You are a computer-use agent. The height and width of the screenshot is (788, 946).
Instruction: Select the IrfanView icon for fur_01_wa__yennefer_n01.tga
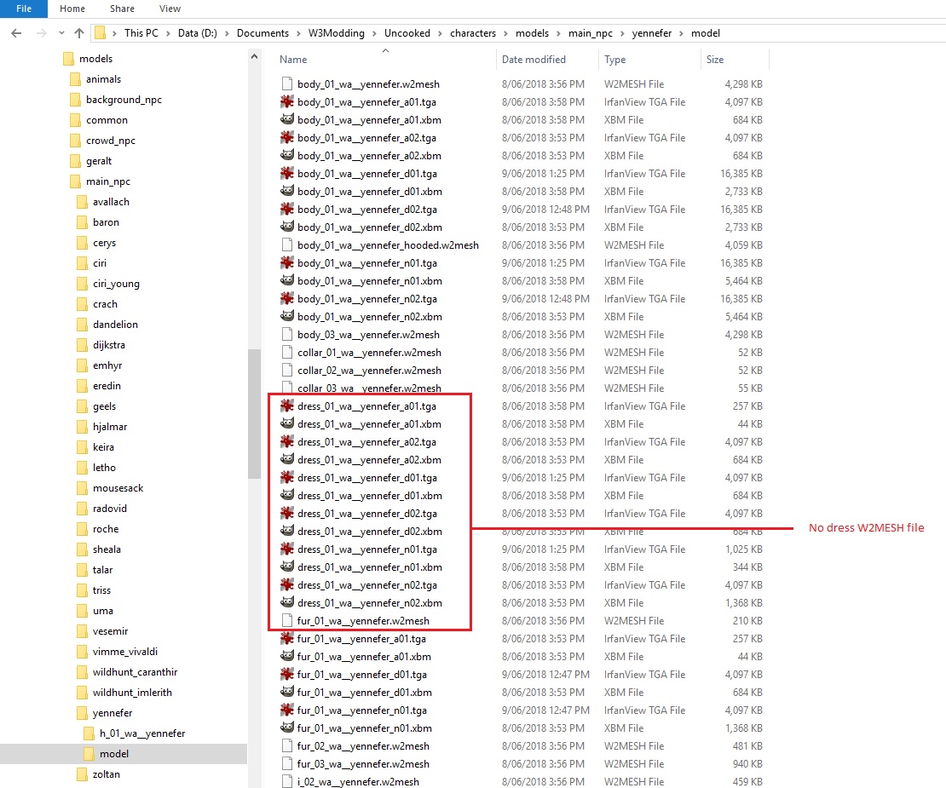[287, 710]
